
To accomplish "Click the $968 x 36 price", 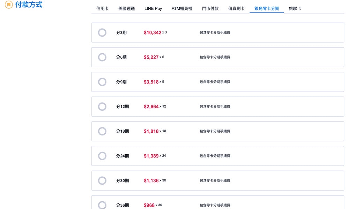I will point(153,205).
